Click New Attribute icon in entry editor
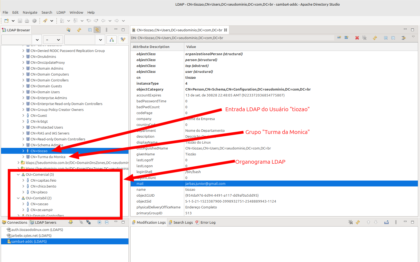This screenshot has width=420, height=262. tap(339, 38)
